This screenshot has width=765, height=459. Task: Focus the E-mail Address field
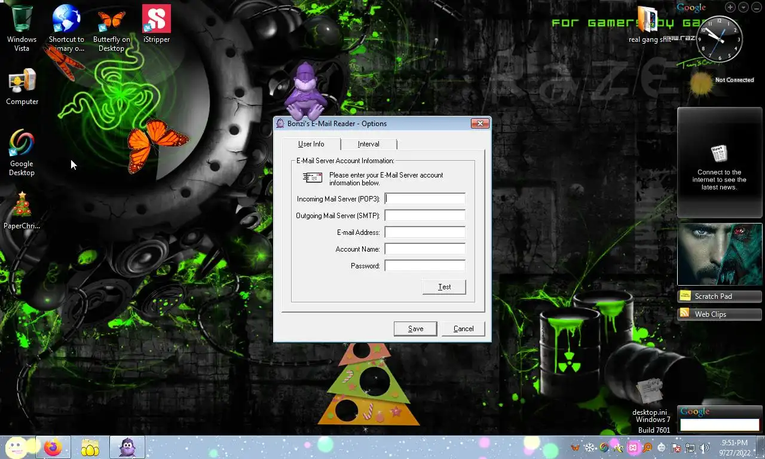[425, 232]
